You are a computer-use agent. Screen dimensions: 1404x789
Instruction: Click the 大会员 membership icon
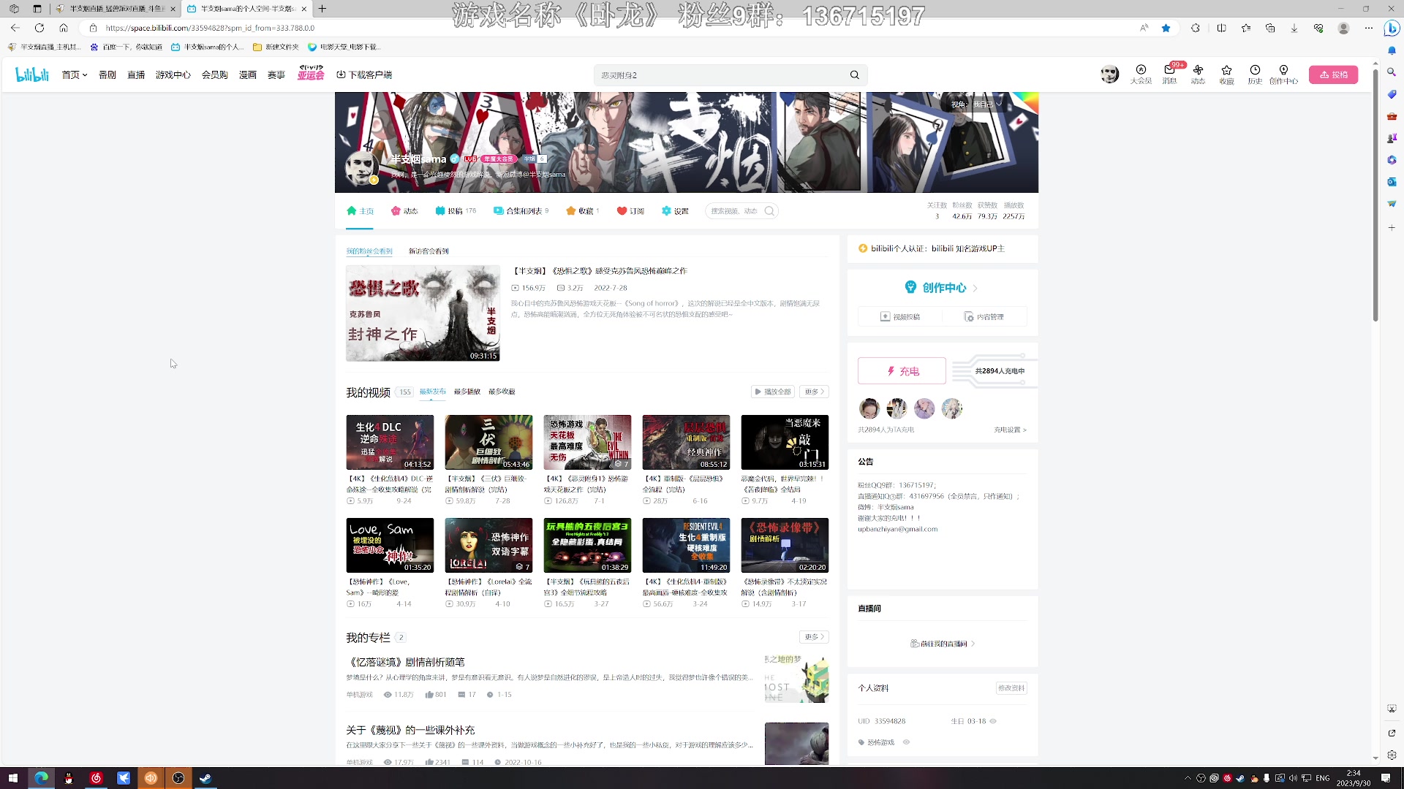pyautogui.click(x=1141, y=71)
